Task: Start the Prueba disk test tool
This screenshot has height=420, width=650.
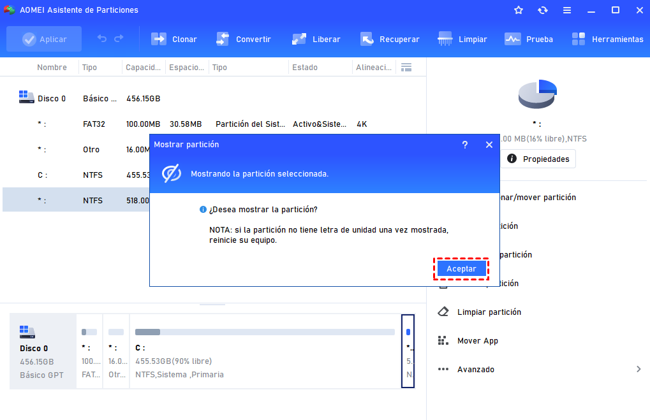Action: (x=529, y=39)
